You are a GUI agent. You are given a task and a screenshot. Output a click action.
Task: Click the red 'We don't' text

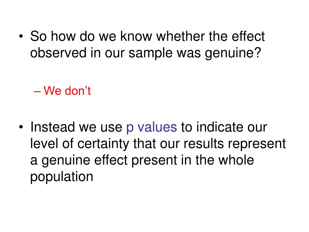click(67, 91)
